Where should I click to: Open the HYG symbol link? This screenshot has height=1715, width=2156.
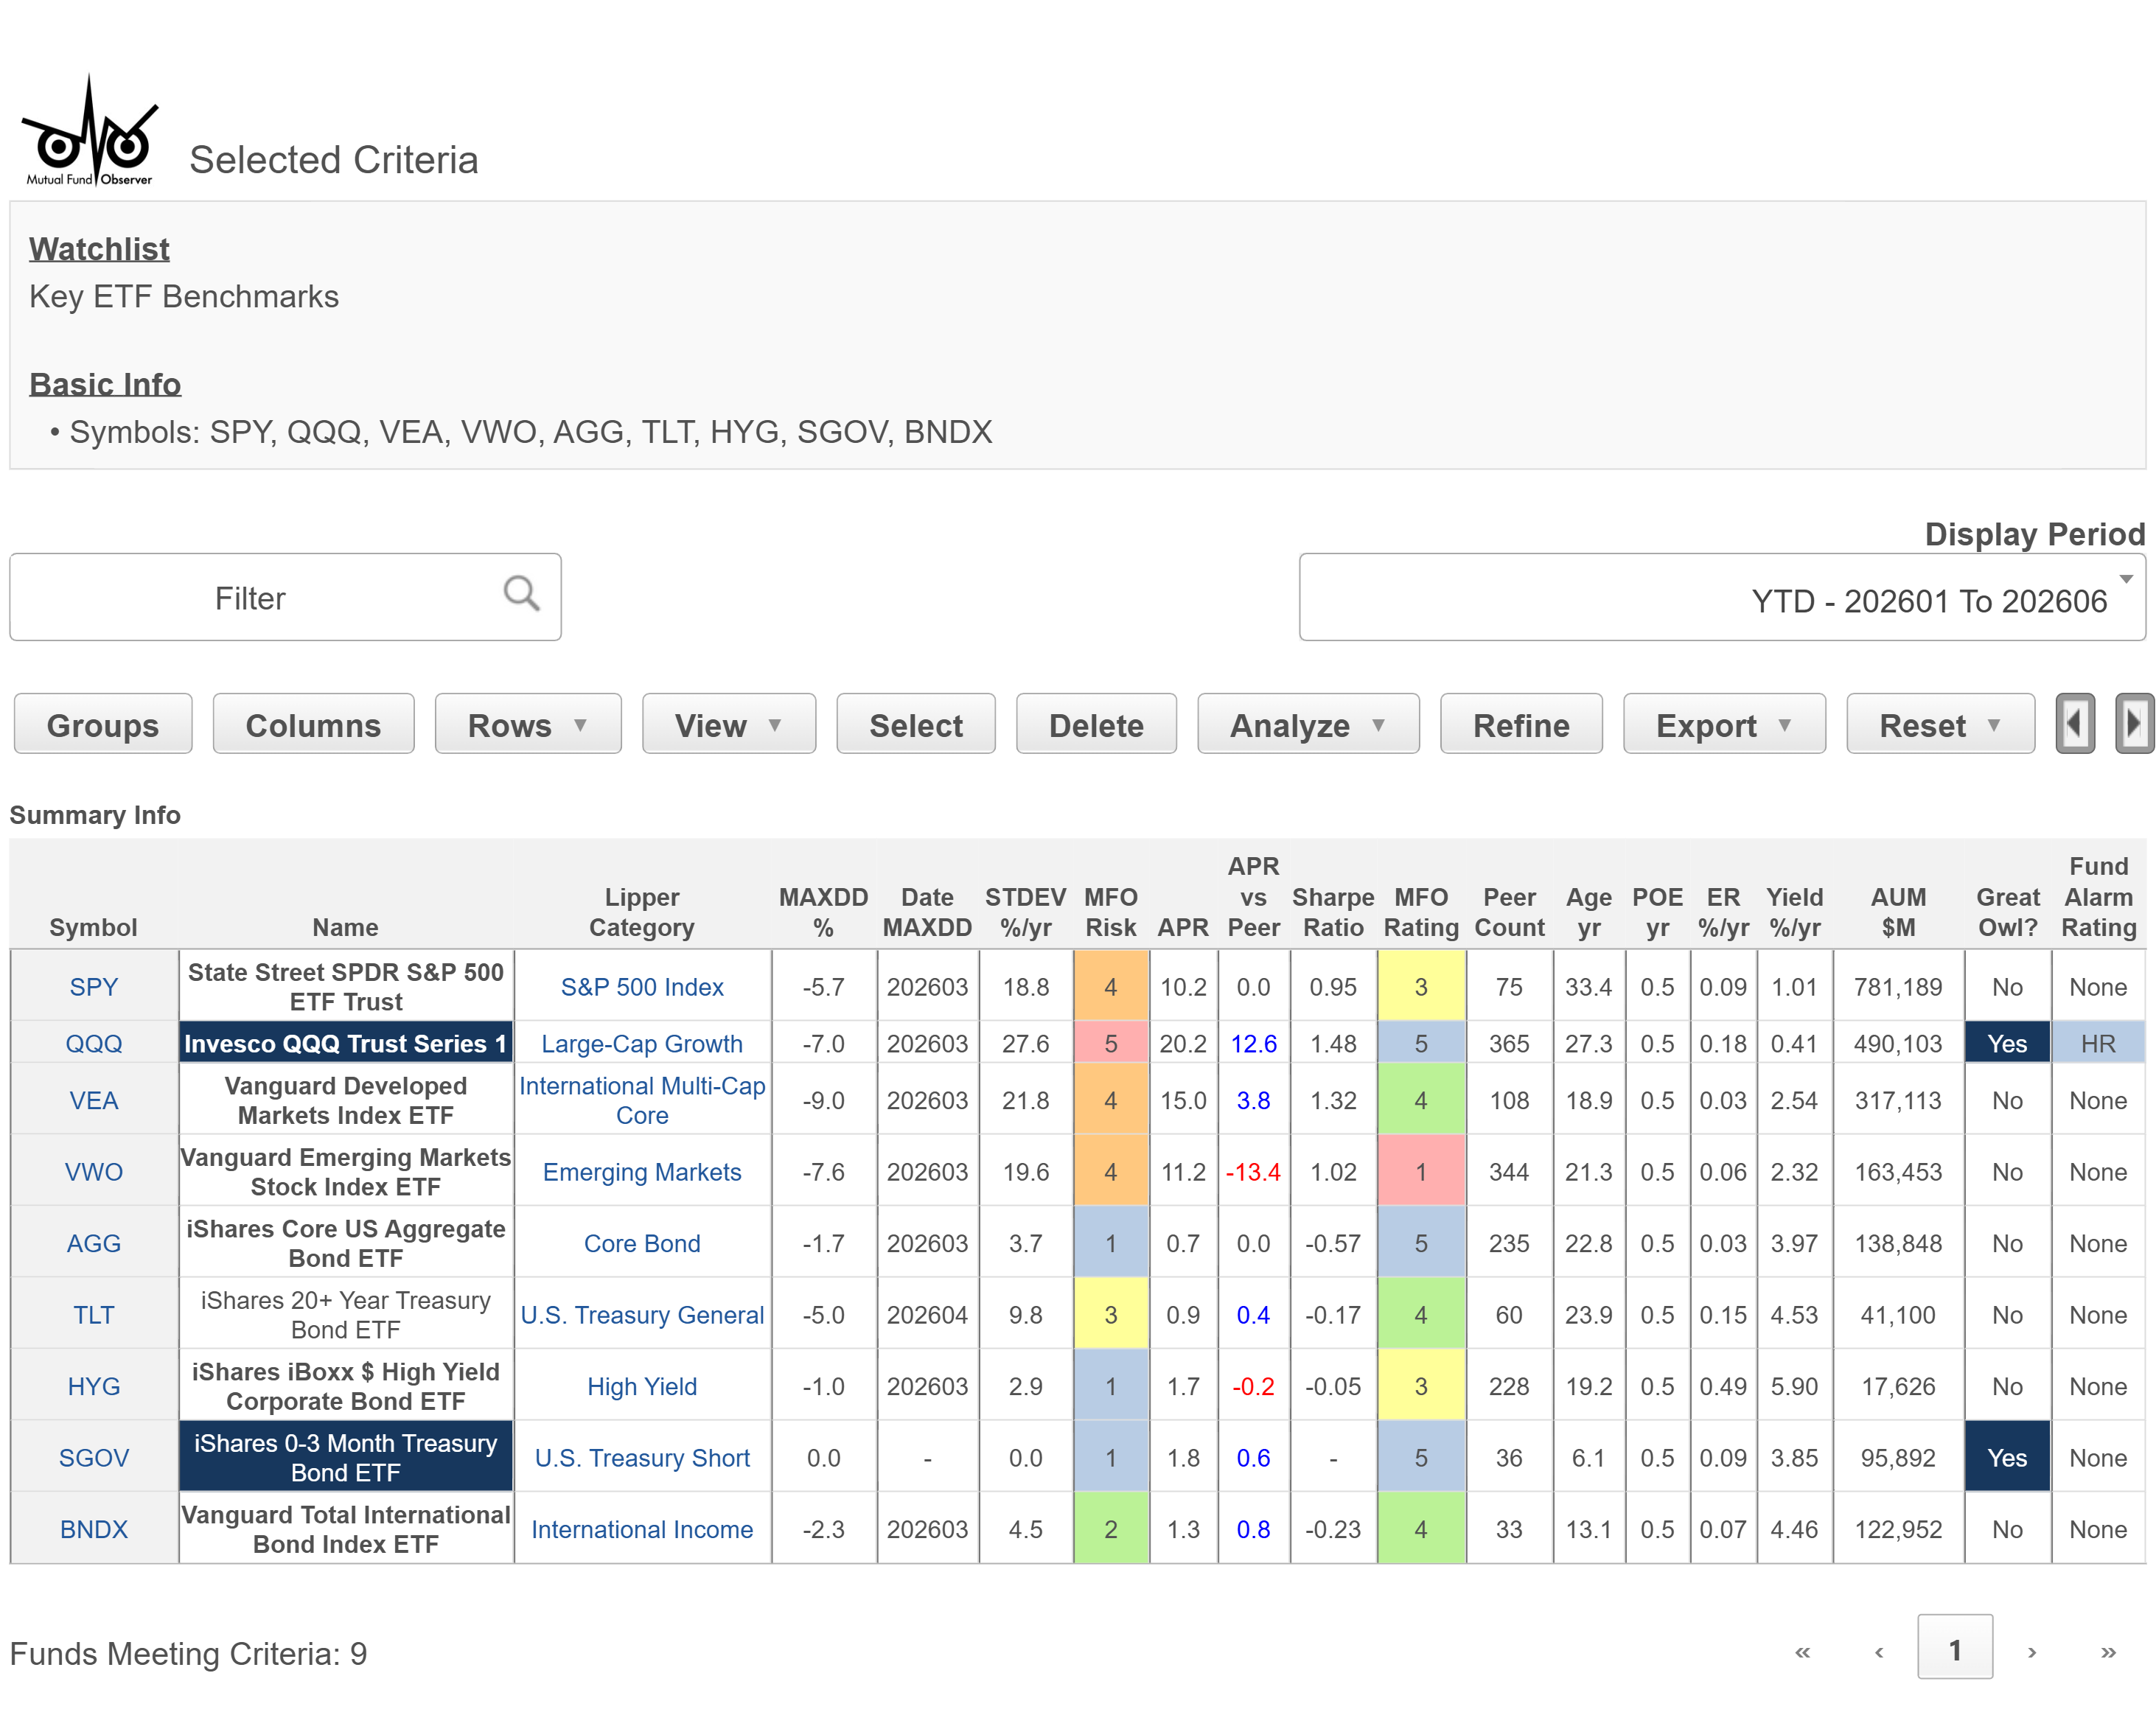click(x=94, y=1386)
